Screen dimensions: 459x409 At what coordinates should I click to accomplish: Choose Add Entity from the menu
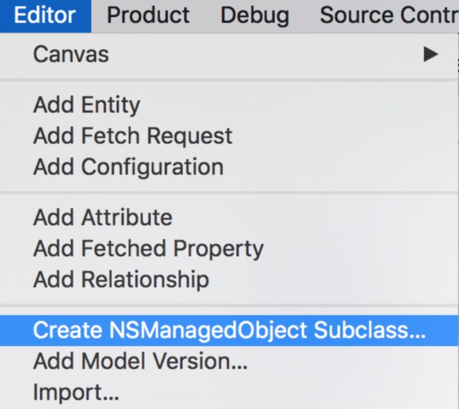tap(87, 105)
